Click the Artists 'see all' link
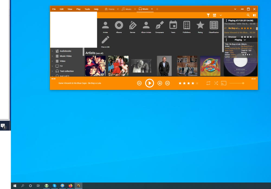 click(99, 53)
